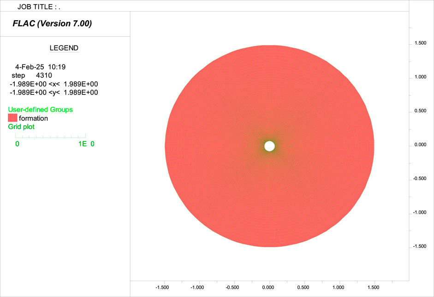
Task: Click the 1.500 tick on the vertical axis
Action: (x=420, y=43)
